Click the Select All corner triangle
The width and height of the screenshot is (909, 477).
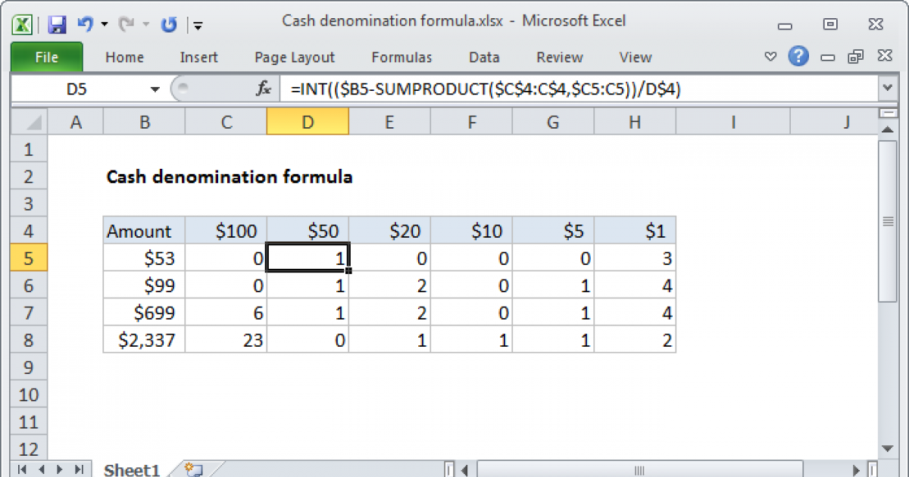(30, 122)
